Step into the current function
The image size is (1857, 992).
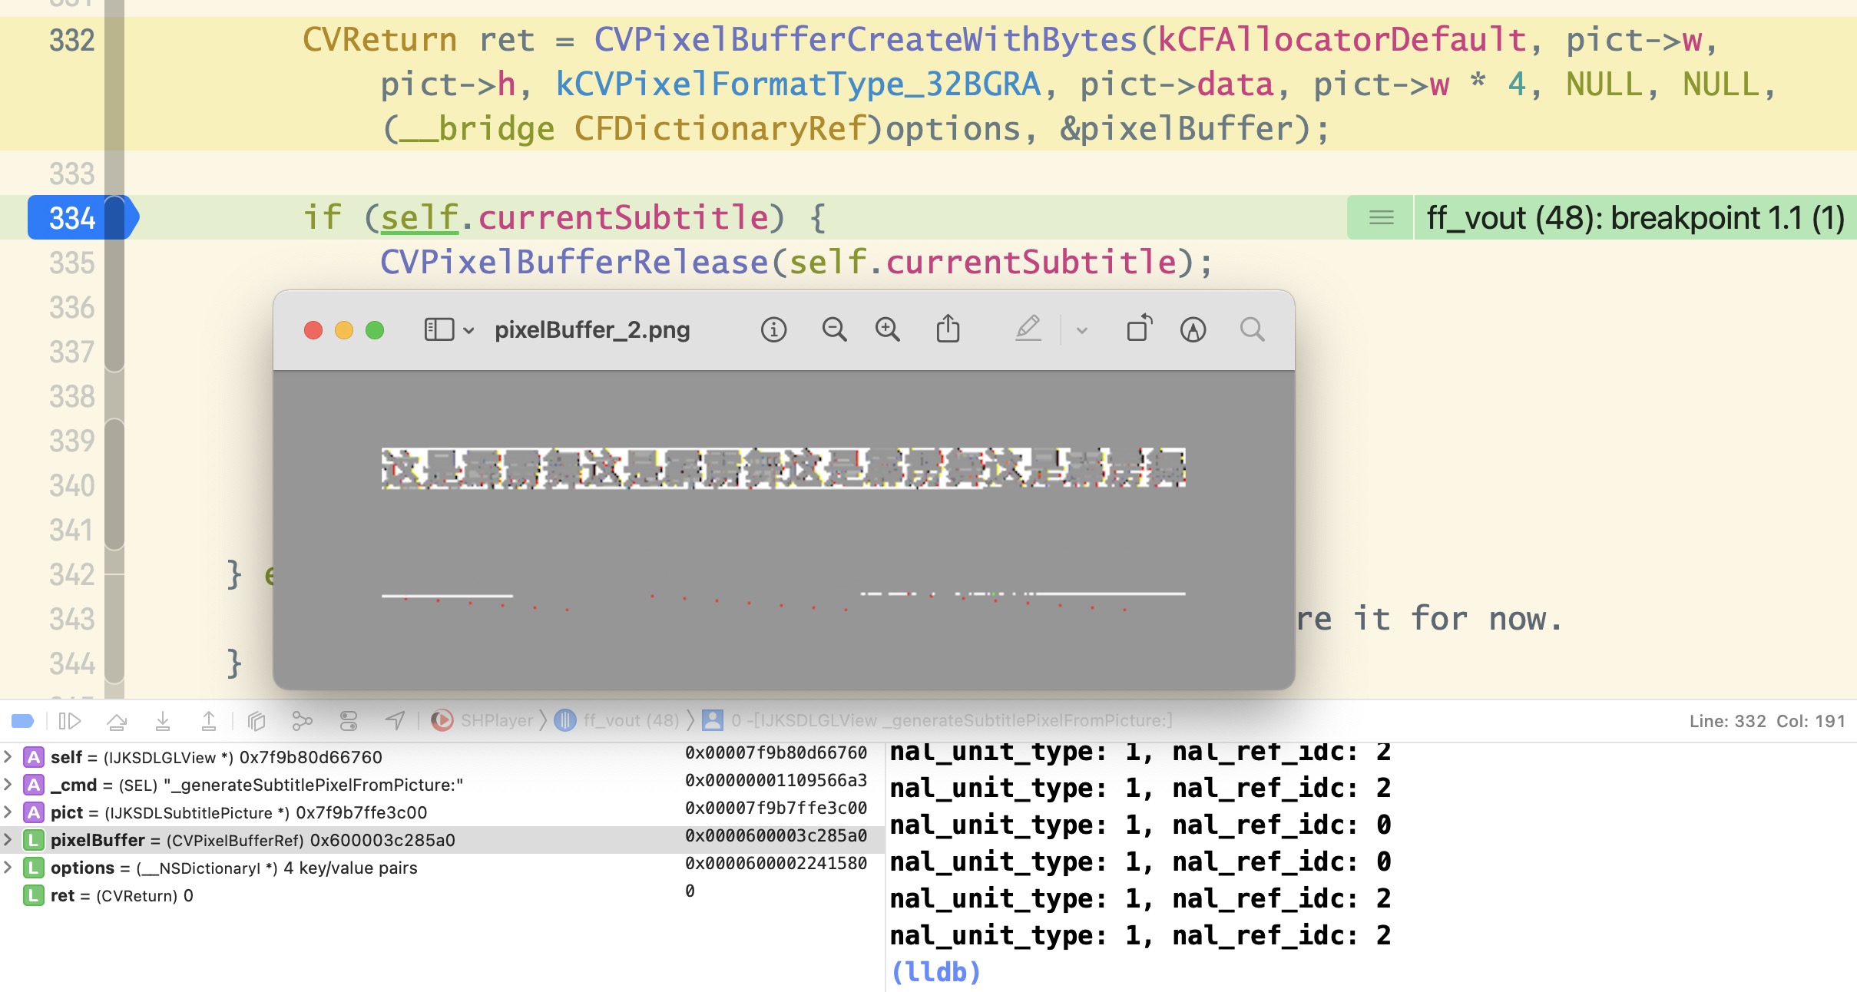[x=163, y=720]
